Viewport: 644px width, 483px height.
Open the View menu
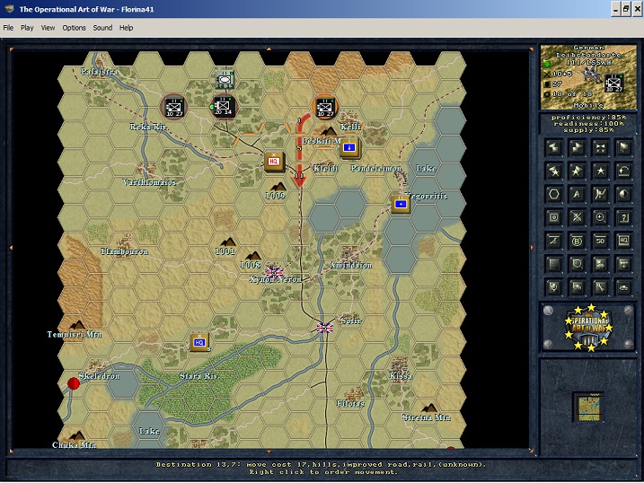pos(48,28)
